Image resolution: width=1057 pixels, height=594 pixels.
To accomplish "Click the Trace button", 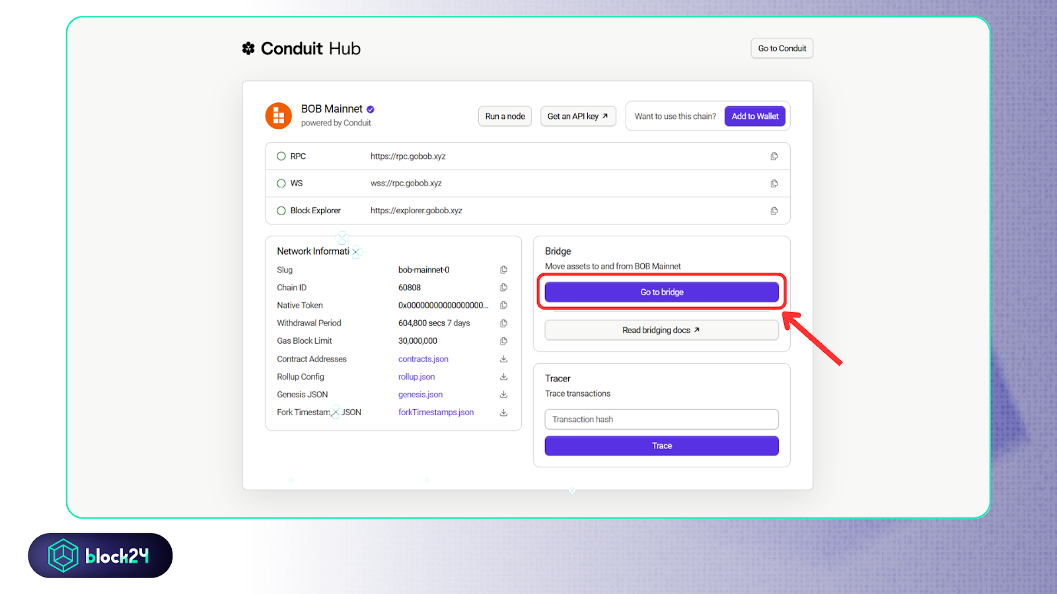I will [662, 445].
